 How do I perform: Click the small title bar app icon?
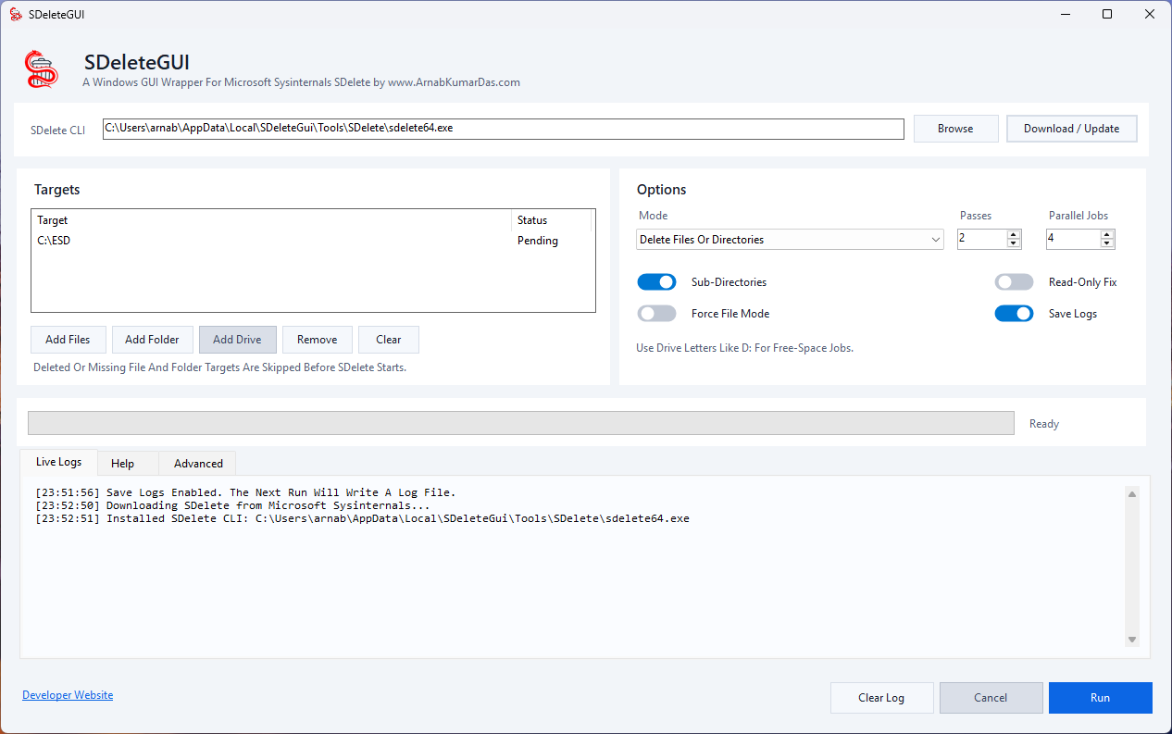[16, 14]
